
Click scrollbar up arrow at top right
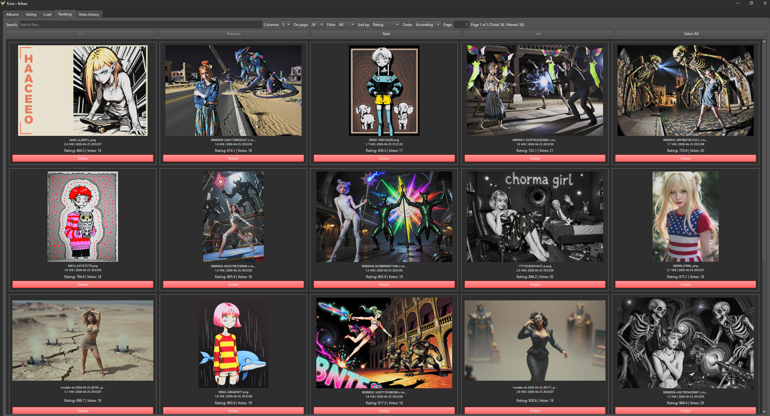764,41
